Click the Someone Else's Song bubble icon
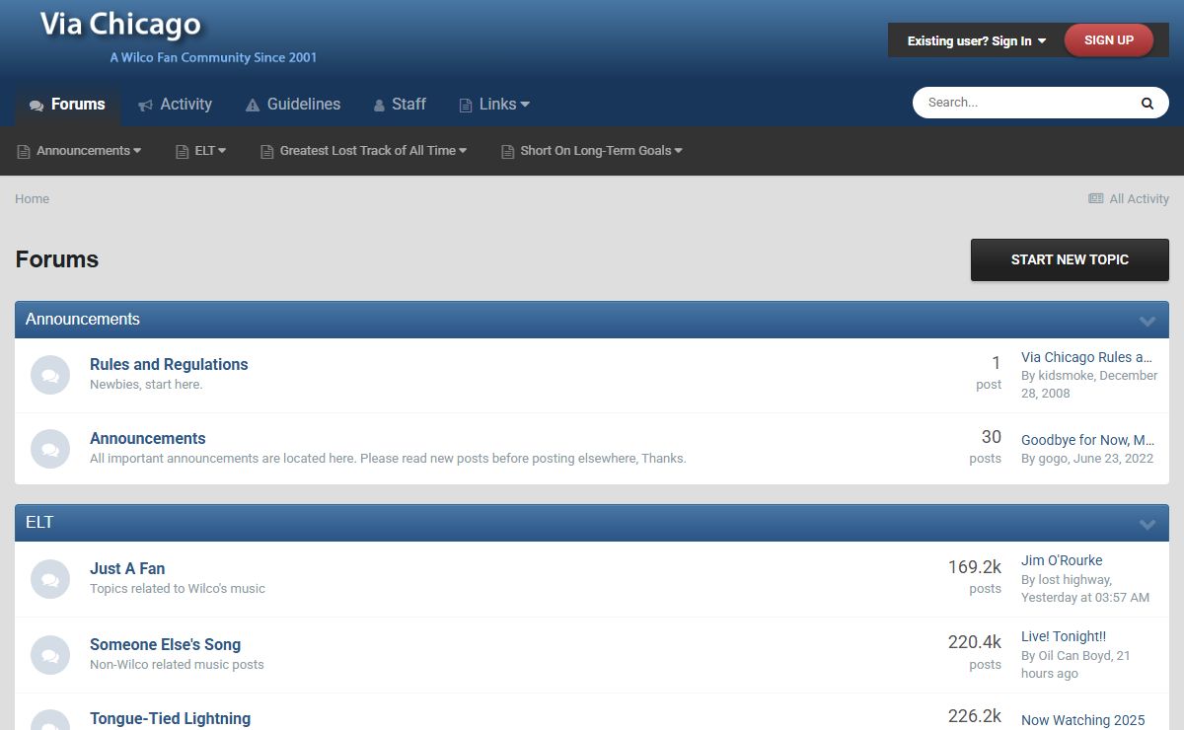The image size is (1184, 730). [x=50, y=655]
